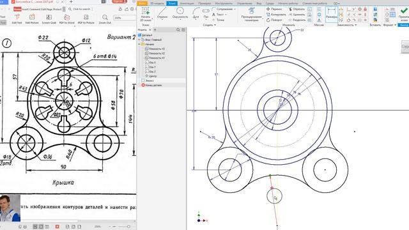Select Плоскость YZ in browser

[155, 49]
